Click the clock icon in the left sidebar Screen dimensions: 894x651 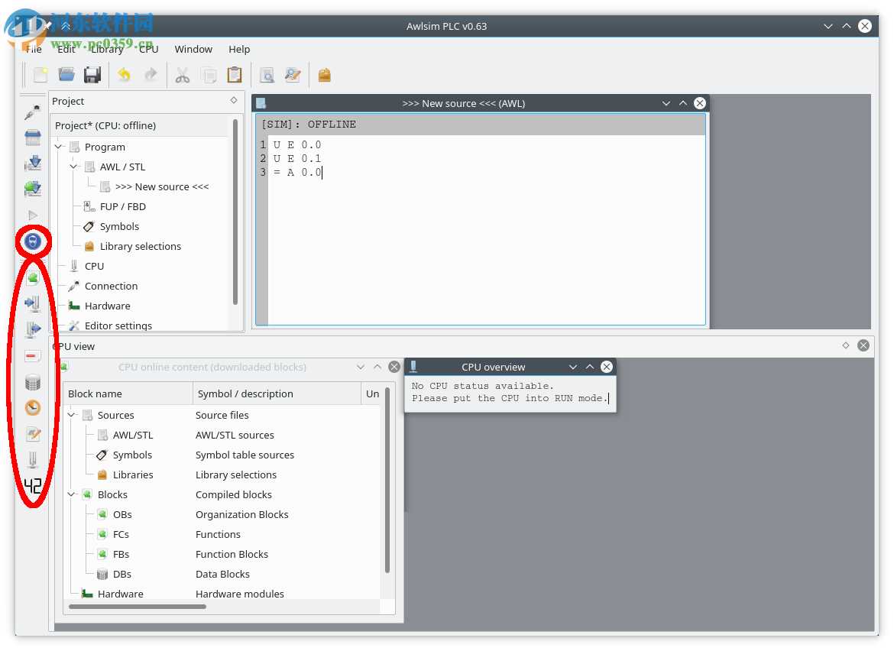click(x=32, y=407)
